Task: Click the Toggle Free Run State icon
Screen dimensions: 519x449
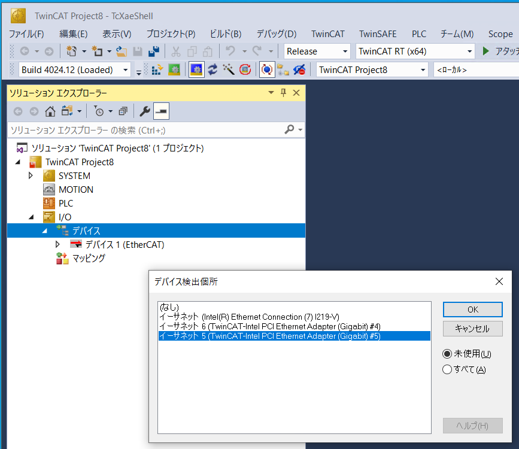Action: coord(245,70)
